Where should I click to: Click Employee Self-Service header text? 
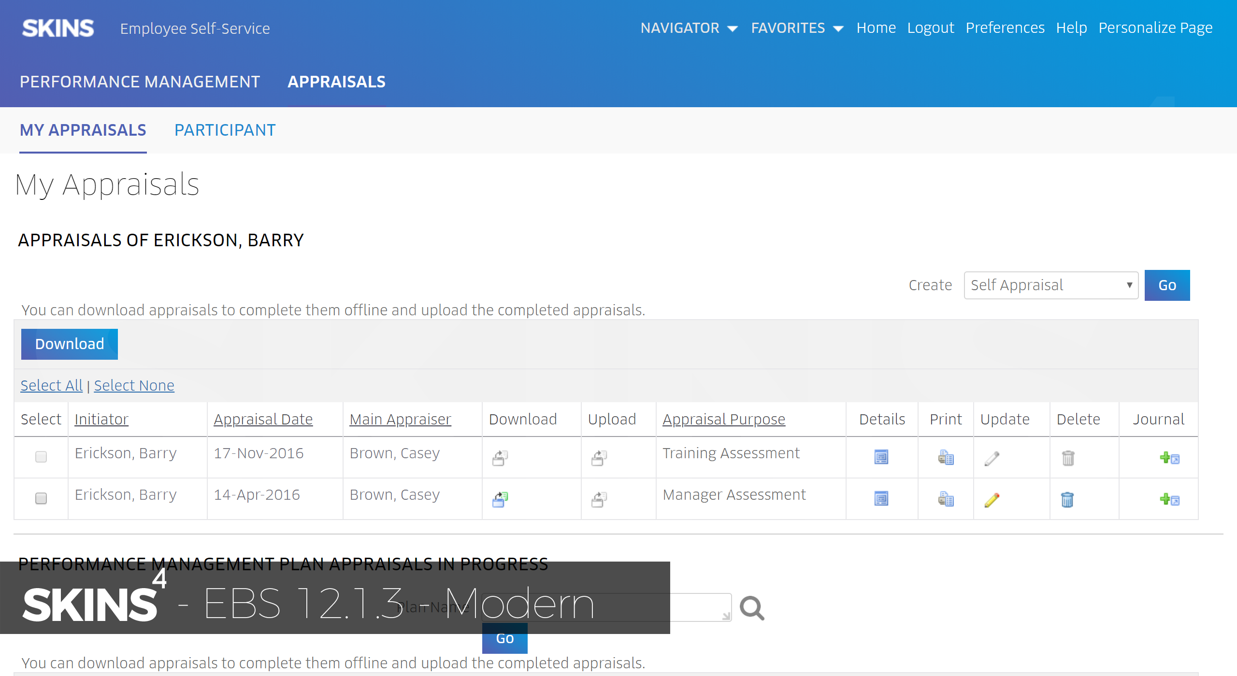195,28
